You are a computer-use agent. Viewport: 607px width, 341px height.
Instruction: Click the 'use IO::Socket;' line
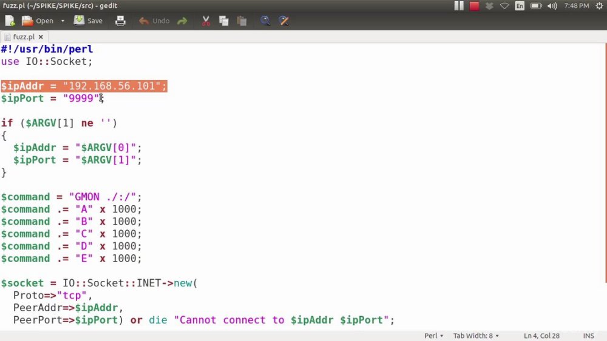(47, 61)
